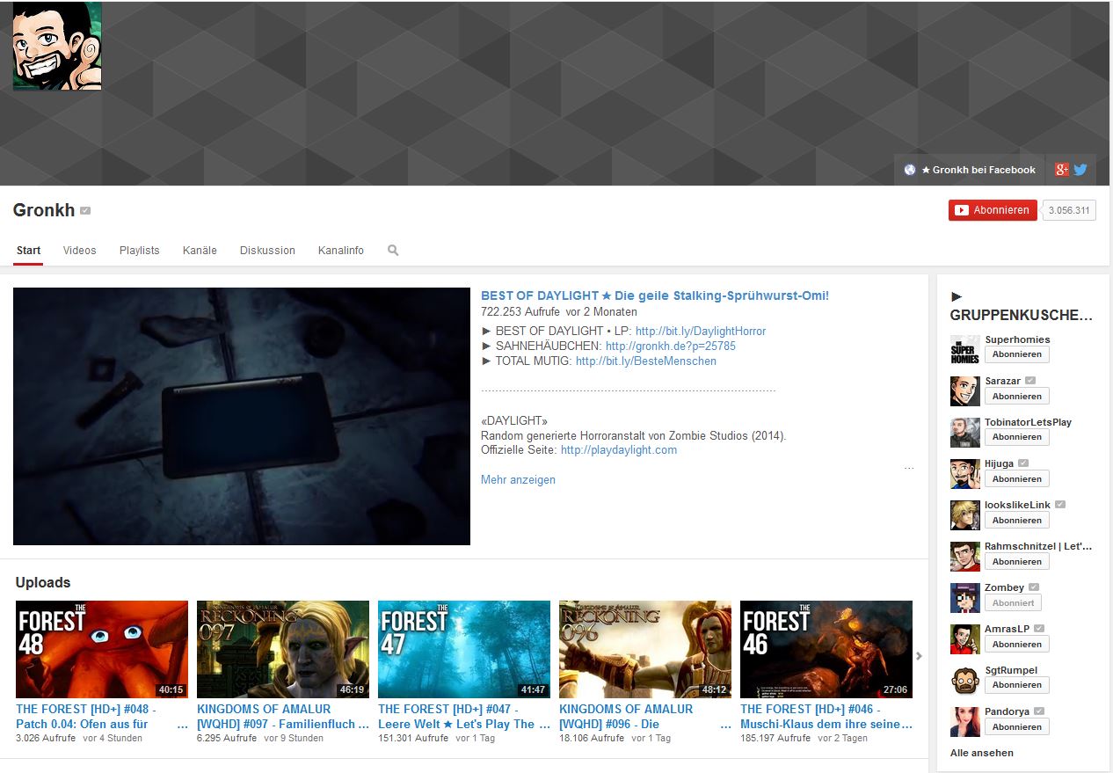Click the Uploads section heading
This screenshot has width=1113, height=773.
click(x=43, y=582)
